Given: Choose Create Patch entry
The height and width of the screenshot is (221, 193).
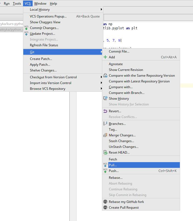Looking at the screenshot, I should (63, 59).
